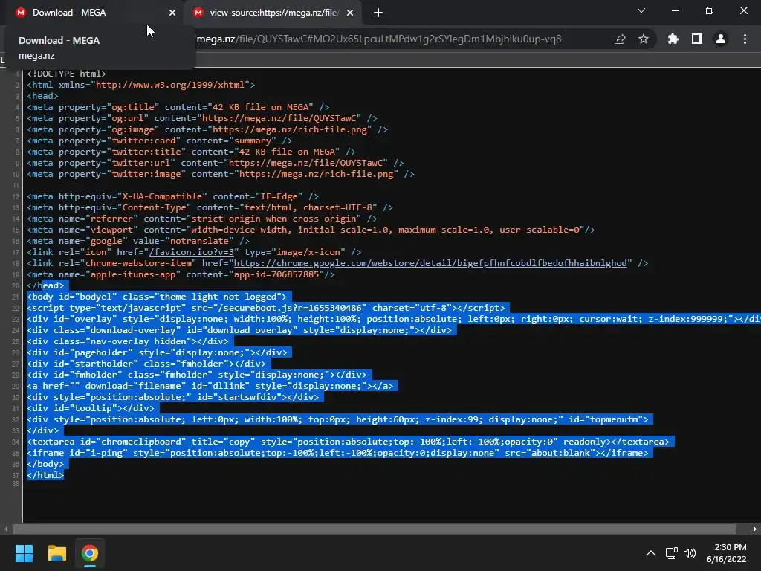Click the textarea id="chromeclipboard" line
The height and width of the screenshot is (571, 761).
348,442
